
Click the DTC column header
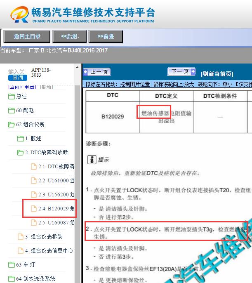[x=113, y=95]
